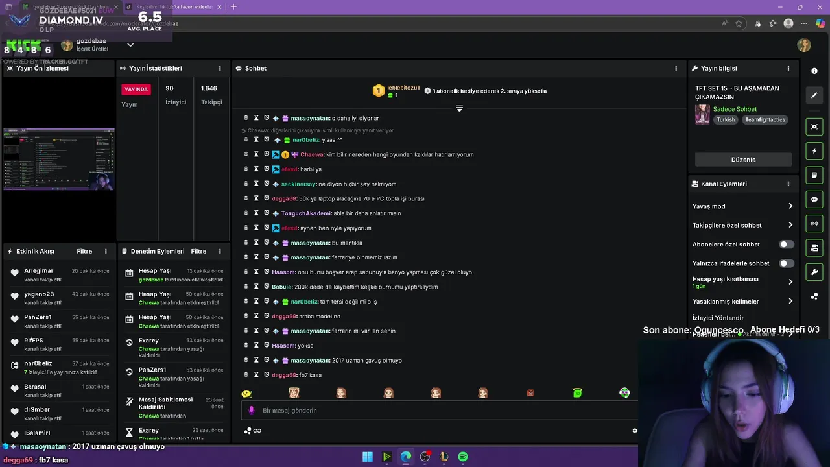This screenshot has height=467, width=830.
Task: Open a new browser tab
Action: pyautogui.click(x=233, y=7)
